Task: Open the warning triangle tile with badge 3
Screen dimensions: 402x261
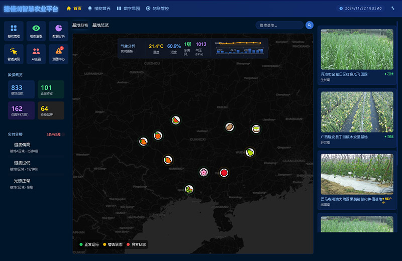Action: (x=58, y=54)
